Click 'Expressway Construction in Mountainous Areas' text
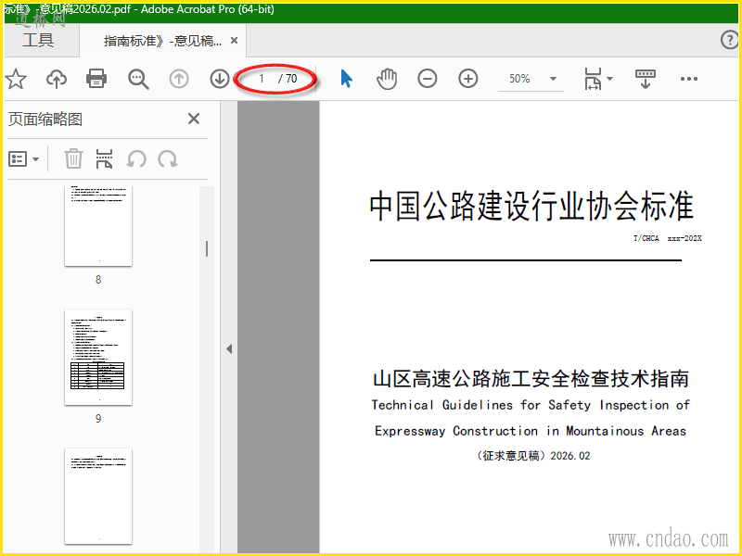 point(531,431)
